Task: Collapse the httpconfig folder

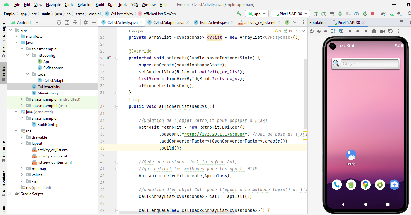Action: coord(28,55)
